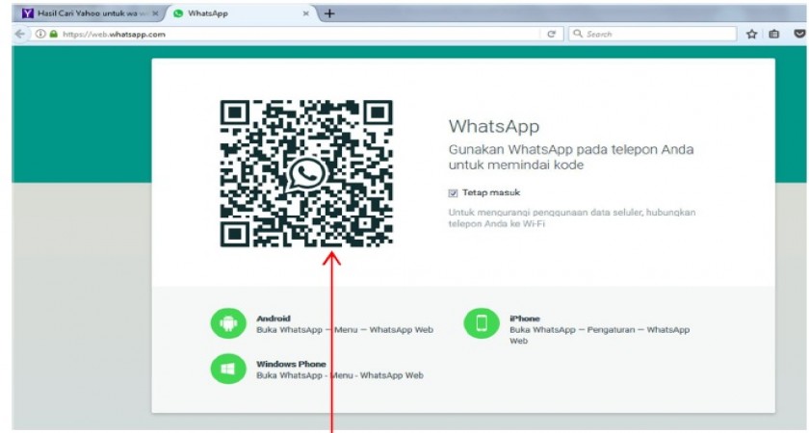Bookmark this page with the star icon
The image size is (809, 433).
[x=751, y=34]
